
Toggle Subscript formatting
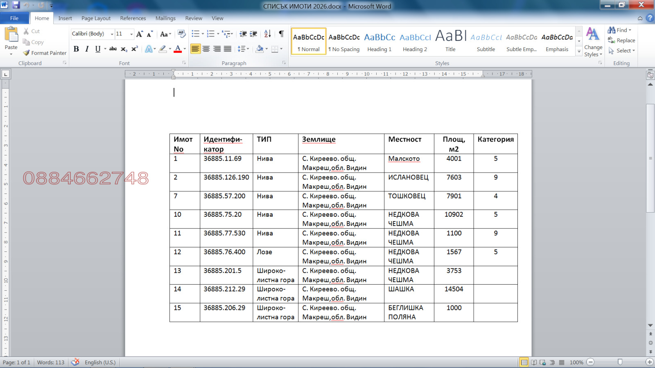(124, 49)
